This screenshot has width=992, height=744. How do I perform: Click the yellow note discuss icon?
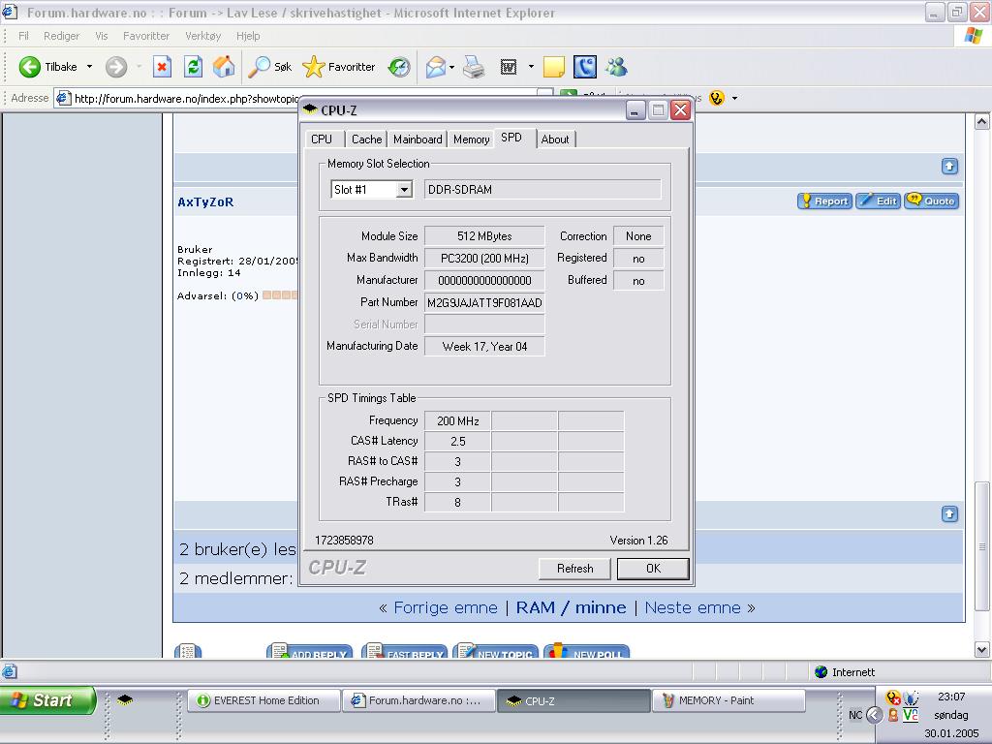(553, 67)
